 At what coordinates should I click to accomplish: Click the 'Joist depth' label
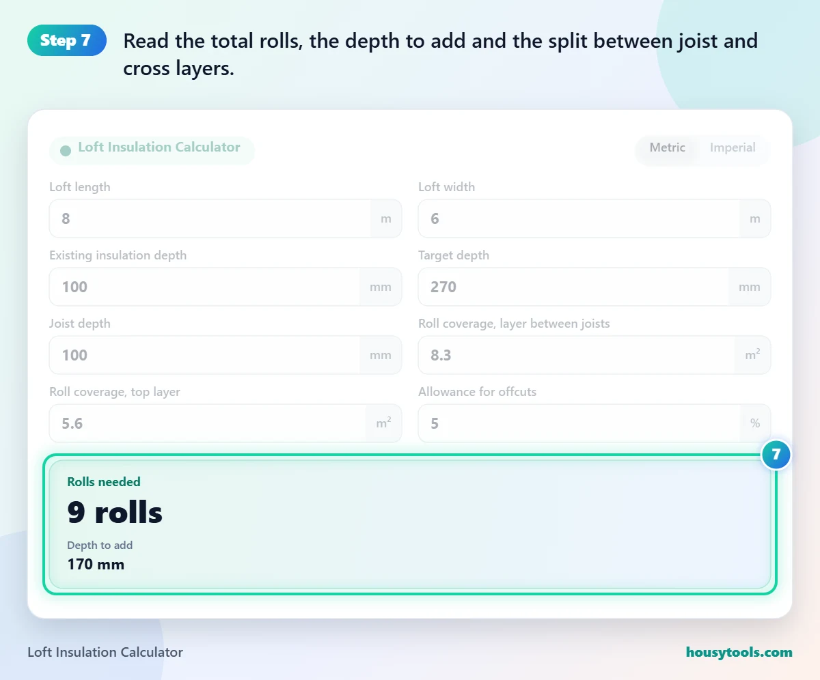(x=79, y=324)
